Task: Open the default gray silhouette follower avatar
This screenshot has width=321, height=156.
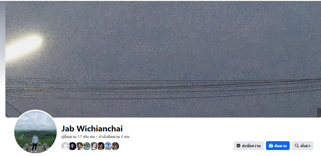Action: pos(65,146)
